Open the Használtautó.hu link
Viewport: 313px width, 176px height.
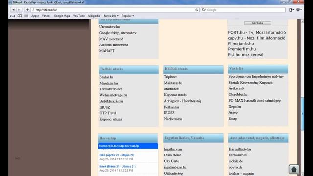click(x=240, y=149)
